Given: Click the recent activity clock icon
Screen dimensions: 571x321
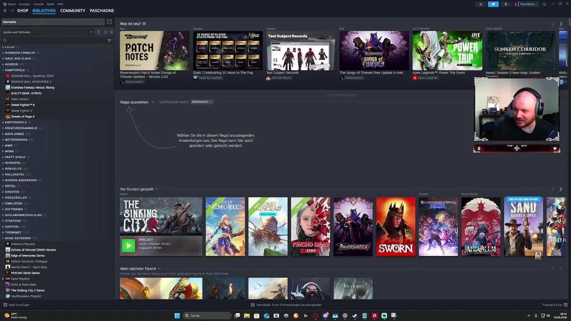Looking at the screenshot, I should coord(106,32).
